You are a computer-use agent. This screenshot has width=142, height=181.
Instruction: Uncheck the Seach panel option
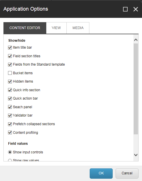10,107
